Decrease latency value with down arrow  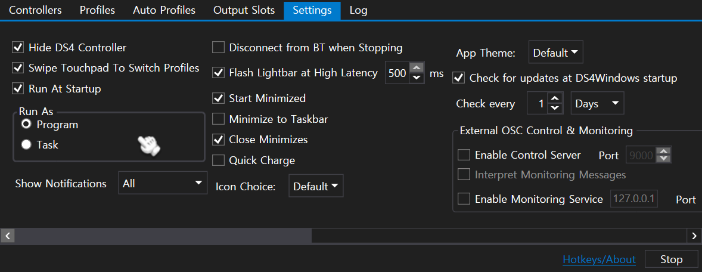(417, 78)
